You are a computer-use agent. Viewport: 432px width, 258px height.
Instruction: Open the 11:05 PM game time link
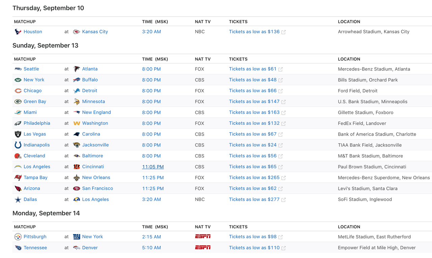click(x=153, y=167)
